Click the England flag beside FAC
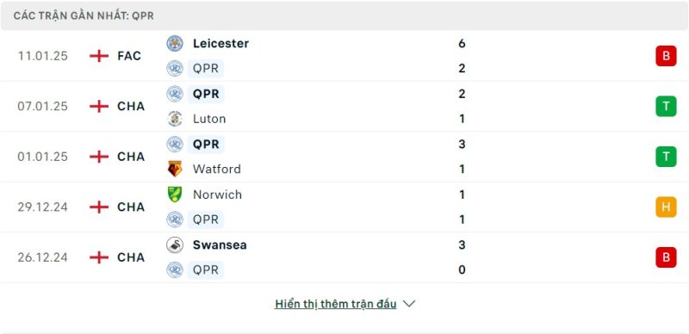689x334 pixels. pyautogui.click(x=99, y=56)
